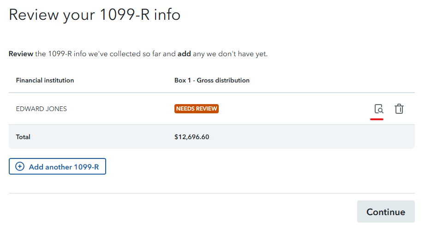The height and width of the screenshot is (240, 425).
Task: Click the red underline beneath review icon
Action: click(x=377, y=119)
